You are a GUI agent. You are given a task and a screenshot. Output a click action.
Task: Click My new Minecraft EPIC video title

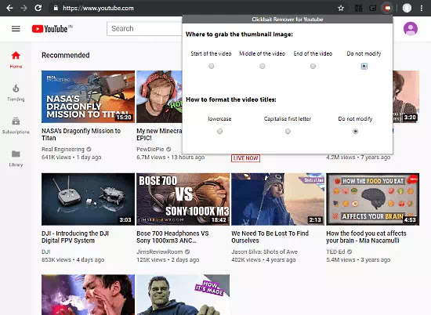click(x=159, y=135)
